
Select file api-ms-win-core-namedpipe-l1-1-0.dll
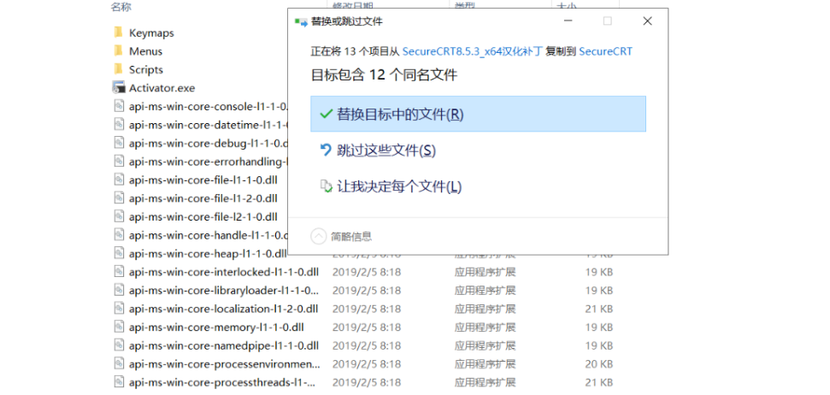tap(224, 345)
